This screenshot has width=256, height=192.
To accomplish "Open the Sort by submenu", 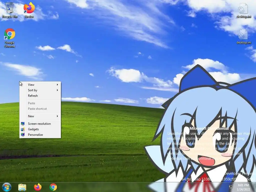I will coord(40,90).
